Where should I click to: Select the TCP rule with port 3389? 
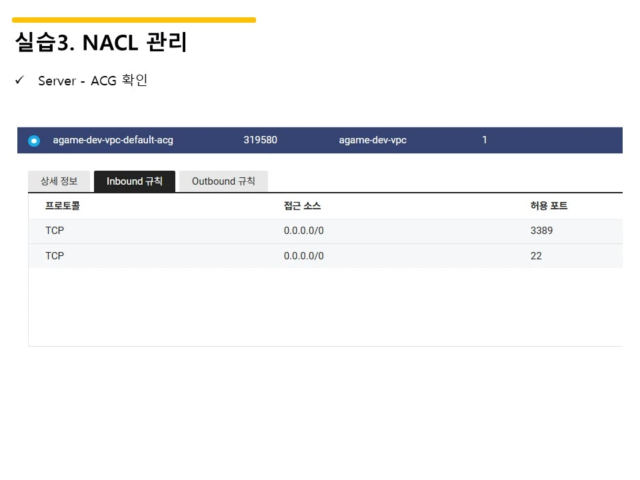pyautogui.click(x=325, y=231)
